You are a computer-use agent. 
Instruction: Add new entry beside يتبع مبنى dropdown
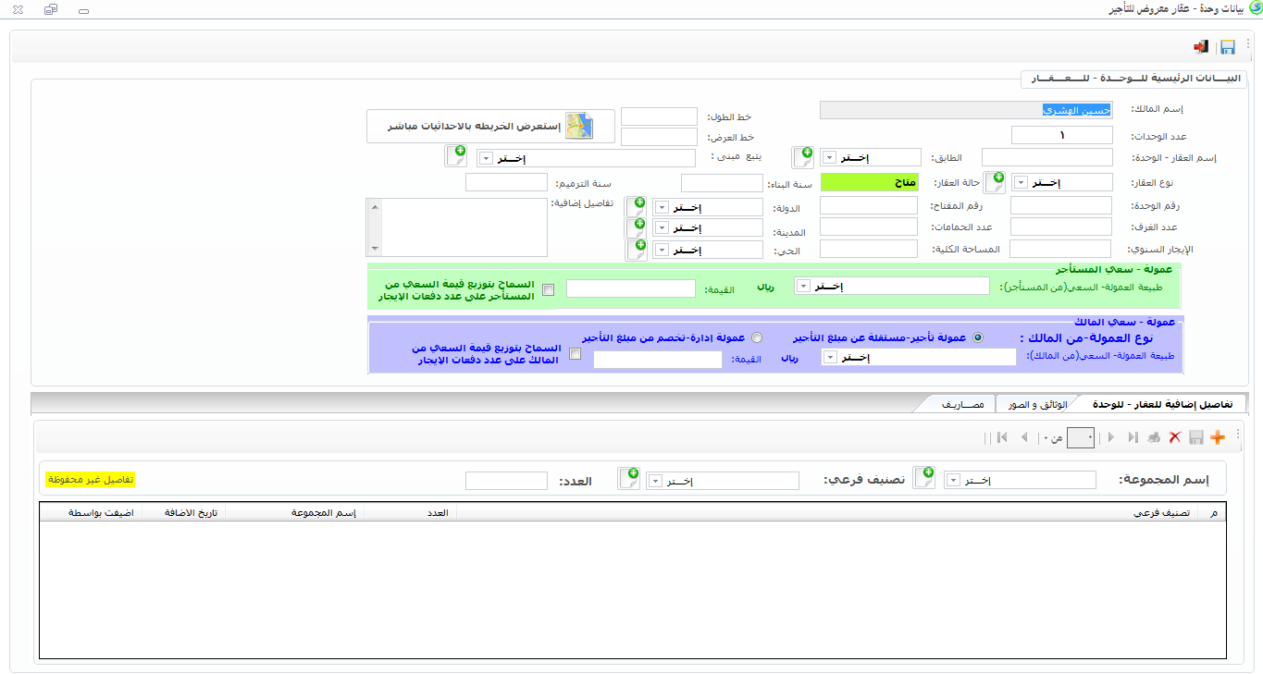(455, 156)
